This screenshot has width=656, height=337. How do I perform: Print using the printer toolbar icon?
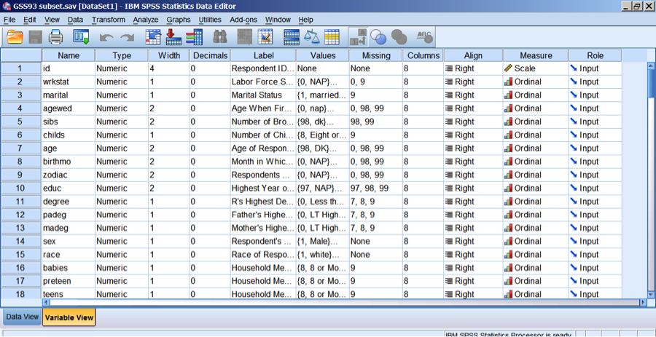55,37
